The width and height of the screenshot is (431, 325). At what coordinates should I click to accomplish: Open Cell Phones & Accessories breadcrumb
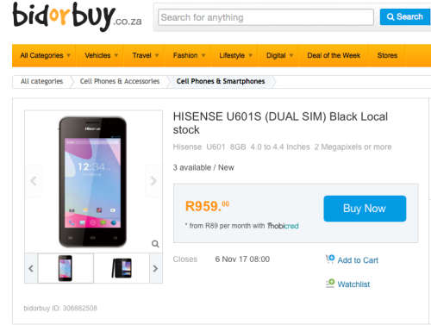[x=120, y=81]
